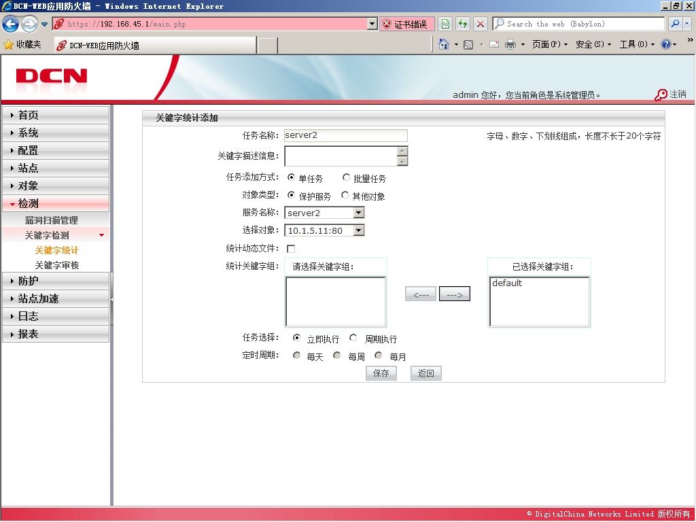Open the 服务名称 dropdown
This screenshot has width=696, height=522.
(x=324, y=213)
